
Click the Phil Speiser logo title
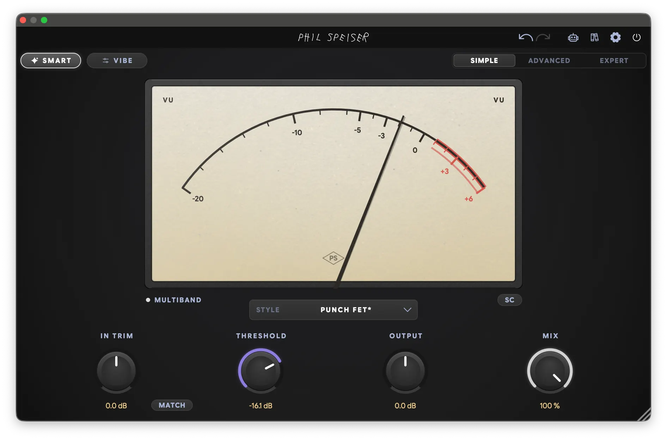(x=333, y=37)
